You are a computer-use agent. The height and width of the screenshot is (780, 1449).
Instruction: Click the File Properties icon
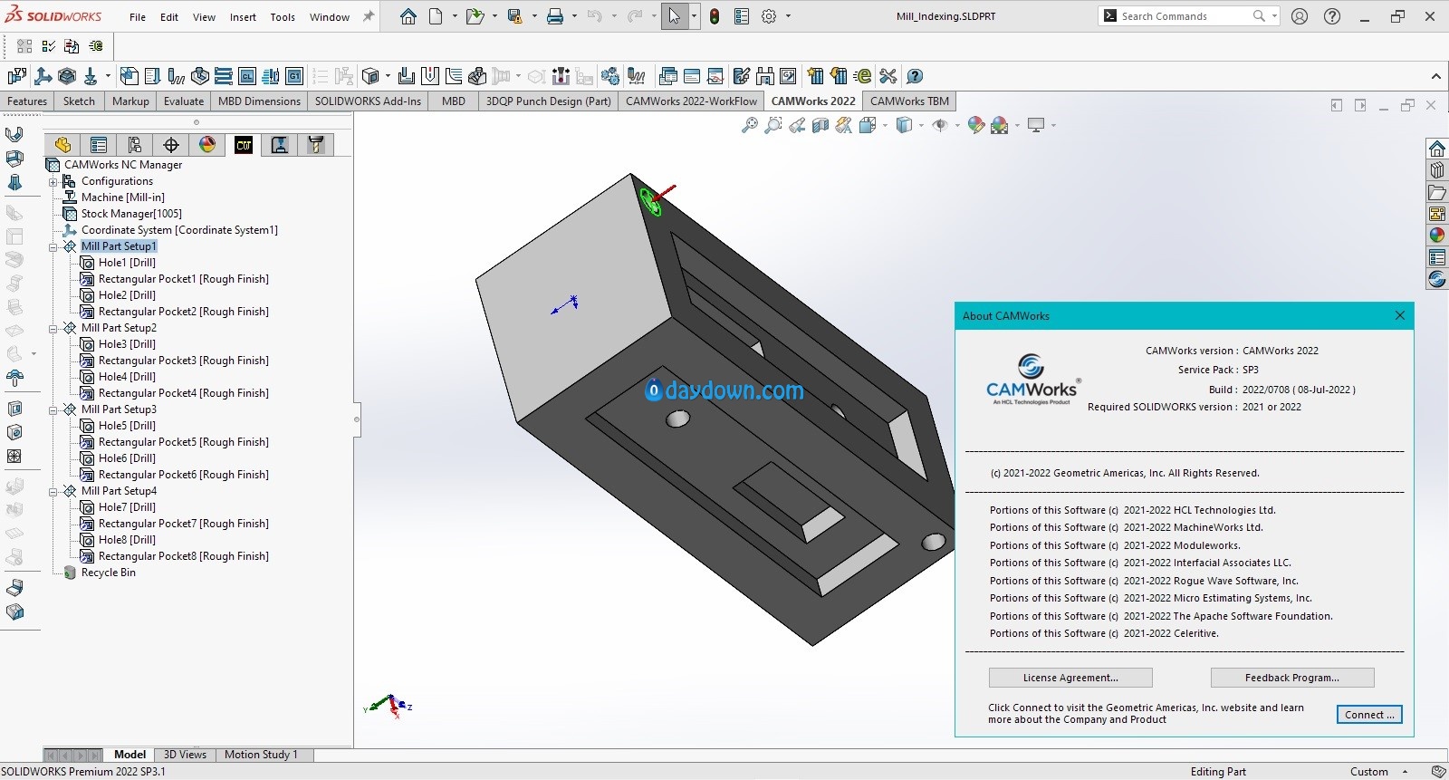(742, 16)
